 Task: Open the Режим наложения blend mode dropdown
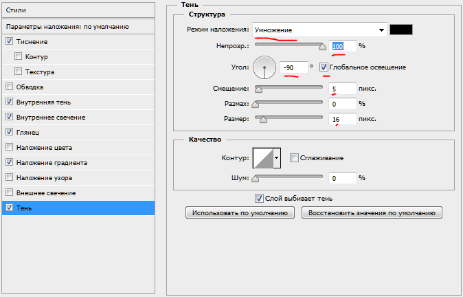[319, 30]
